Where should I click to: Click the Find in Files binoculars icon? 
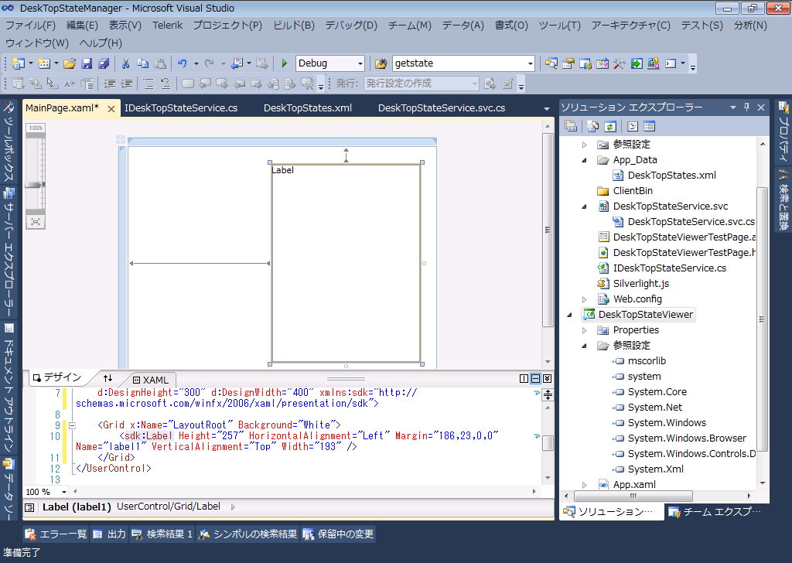[381, 63]
